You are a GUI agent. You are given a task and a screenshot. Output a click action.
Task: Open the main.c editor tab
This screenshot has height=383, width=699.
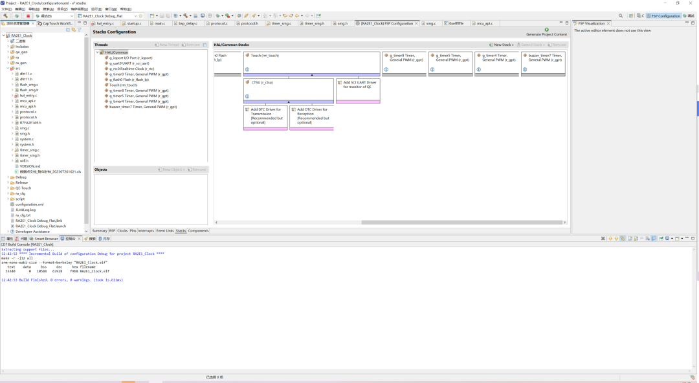tap(159, 23)
